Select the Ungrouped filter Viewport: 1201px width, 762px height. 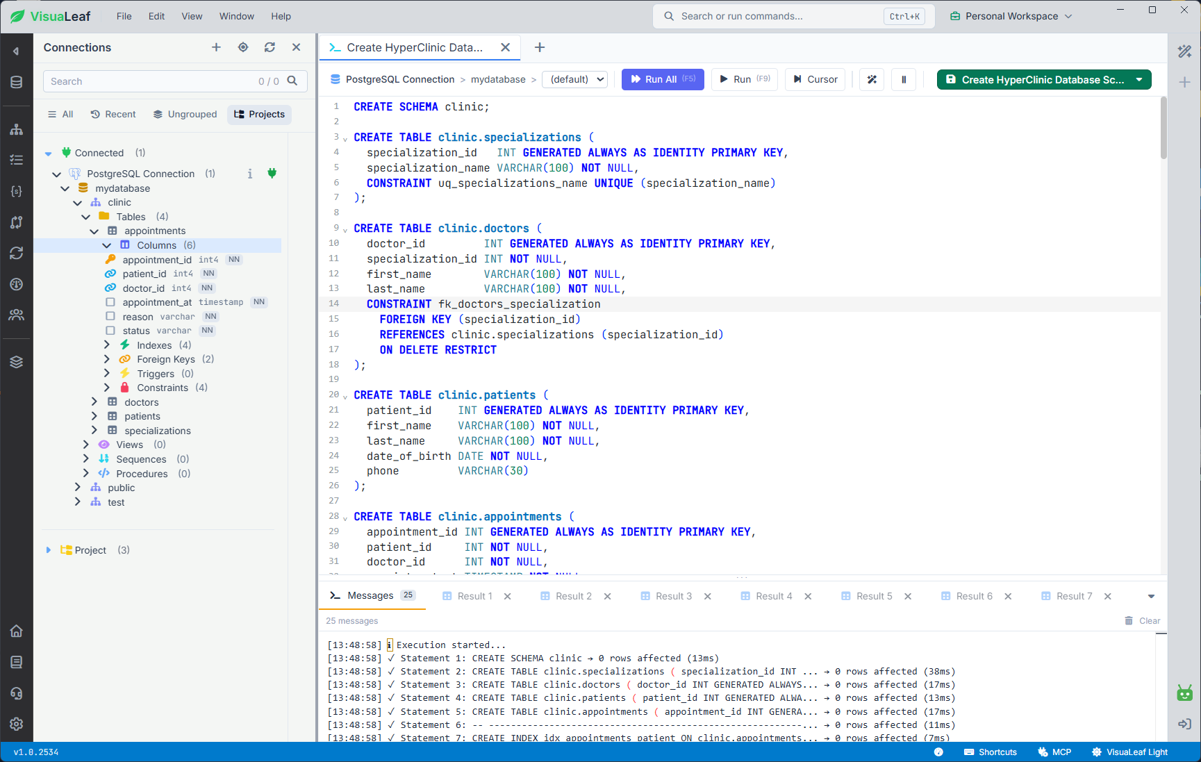pyautogui.click(x=185, y=114)
